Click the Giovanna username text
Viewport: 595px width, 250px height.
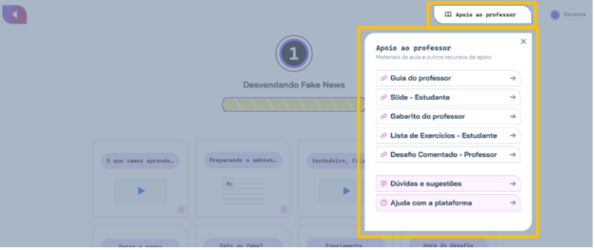(x=575, y=15)
